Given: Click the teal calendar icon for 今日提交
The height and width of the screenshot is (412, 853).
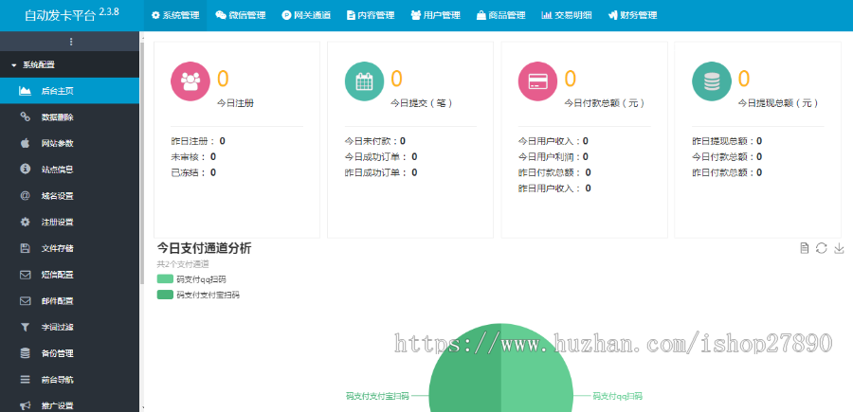Looking at the screenshot, I should coord(364,81).
